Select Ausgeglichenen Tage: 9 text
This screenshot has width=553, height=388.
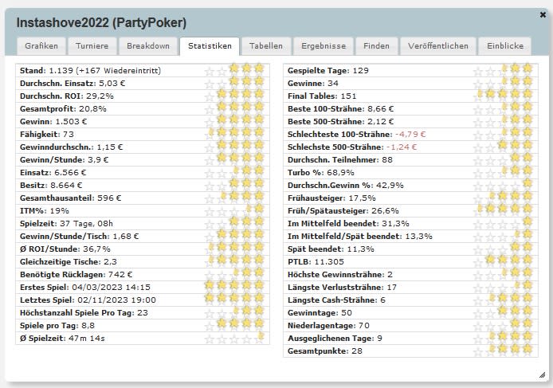[335, 339]
